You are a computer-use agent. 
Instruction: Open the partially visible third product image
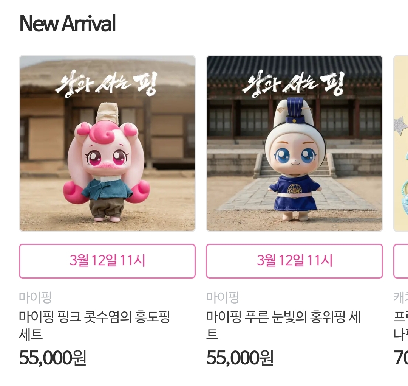click(x=401, y=143)
